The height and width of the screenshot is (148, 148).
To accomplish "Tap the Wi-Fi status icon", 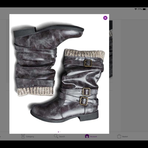I will (136, 9).
